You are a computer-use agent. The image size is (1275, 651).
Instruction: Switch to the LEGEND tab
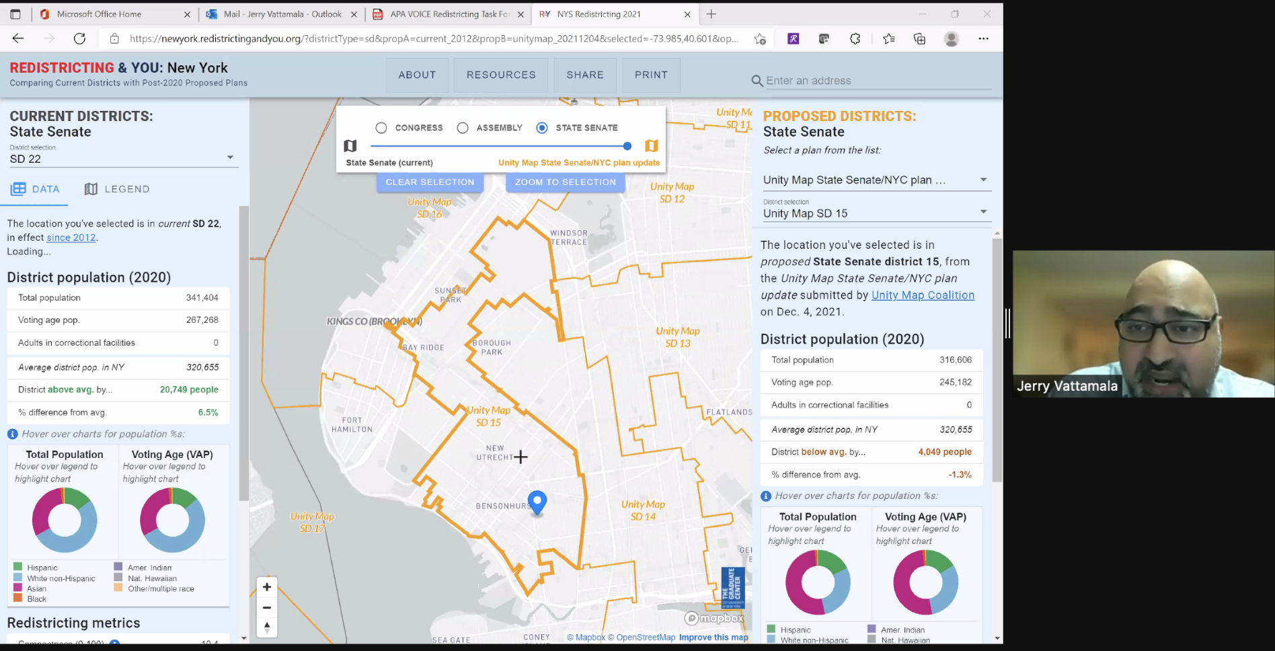point(117,189)
